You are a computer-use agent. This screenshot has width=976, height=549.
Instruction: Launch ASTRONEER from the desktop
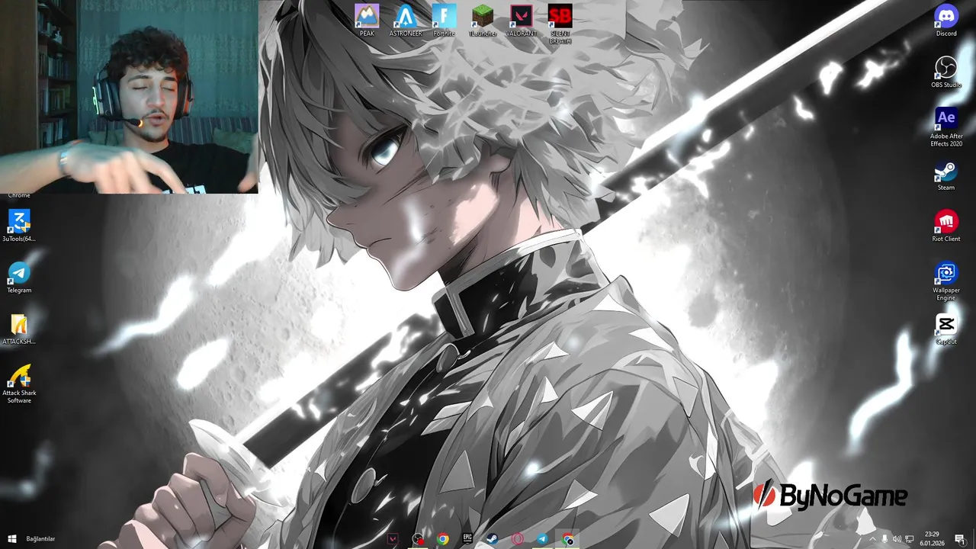pos(406,21)
